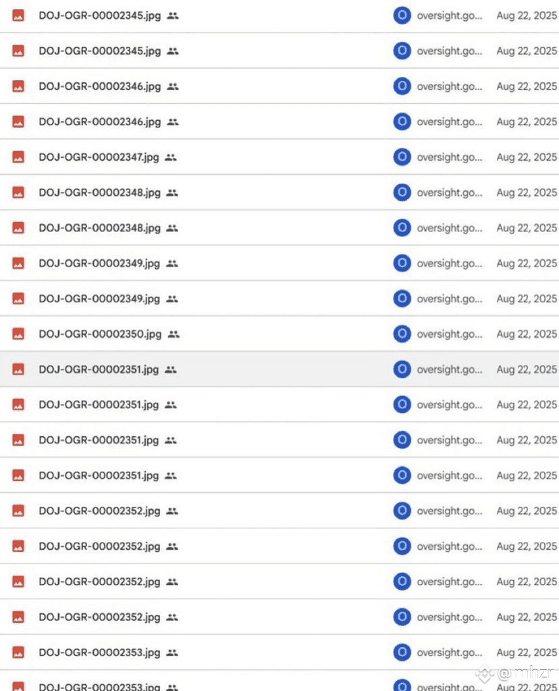Select the highlighted DOJ-OGR-00002351.jpg file name
Image resolution: width=559 pixels, height=691 pixels.
click(x=99, y=369)
